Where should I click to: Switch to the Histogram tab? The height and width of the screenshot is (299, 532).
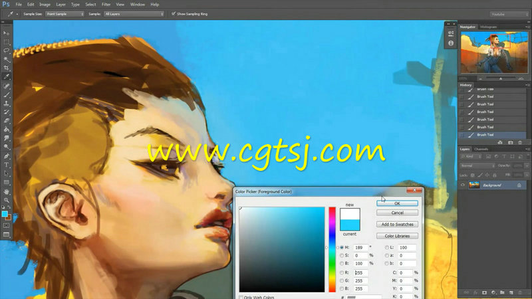pos(488,27)
